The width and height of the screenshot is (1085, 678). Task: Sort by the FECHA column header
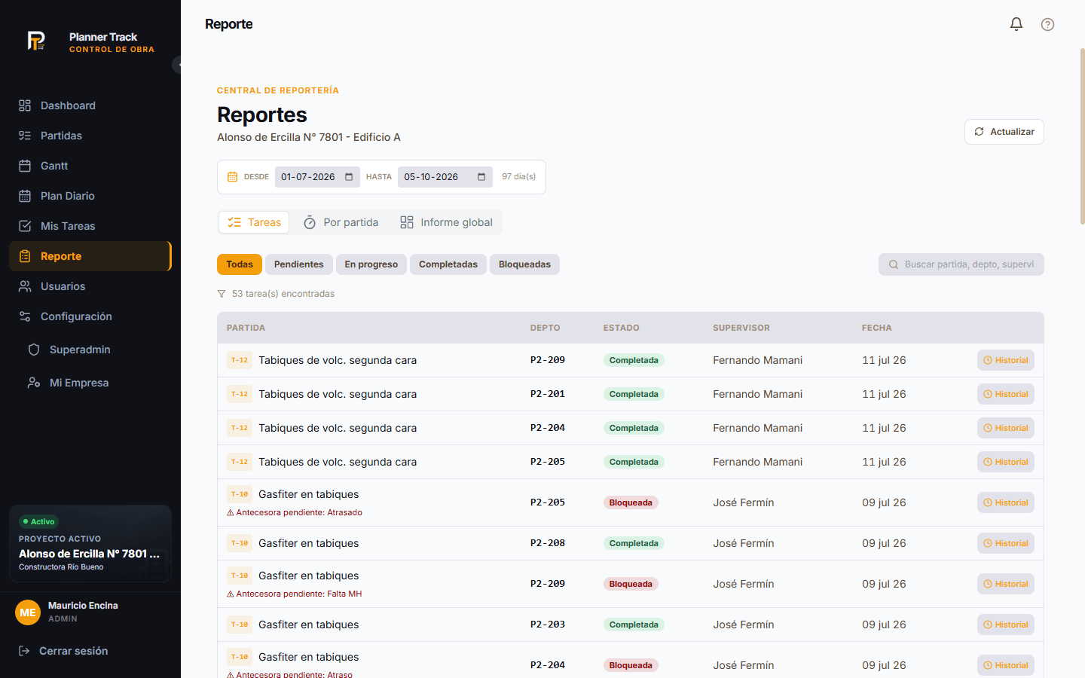pyautogui.click(x=876, y=328)
